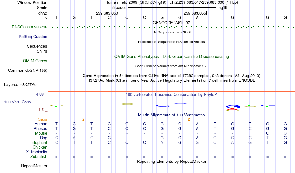This screenshot has width=295, height=173.
Task: Click Publications: Sequences in Scientific Articles title
Action: pos(171,42)
